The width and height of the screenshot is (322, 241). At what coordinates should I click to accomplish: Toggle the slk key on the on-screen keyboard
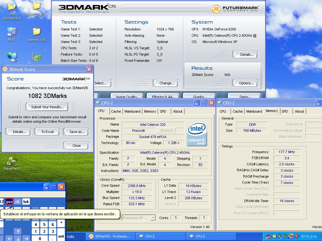point(18,202)
